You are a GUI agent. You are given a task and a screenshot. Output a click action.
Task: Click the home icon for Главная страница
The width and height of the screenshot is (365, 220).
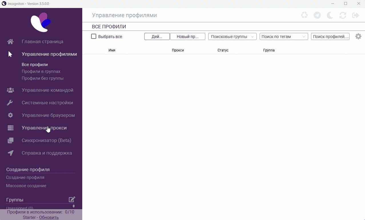click(x=10, y=42)
